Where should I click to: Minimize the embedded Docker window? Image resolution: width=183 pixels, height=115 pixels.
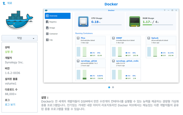click(x=168, y=10)
